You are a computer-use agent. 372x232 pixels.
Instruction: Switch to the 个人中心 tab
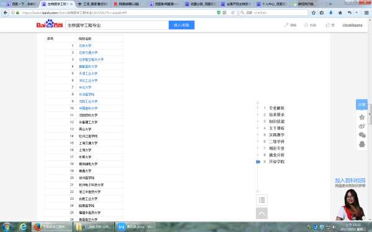click(x=272, y=4)
